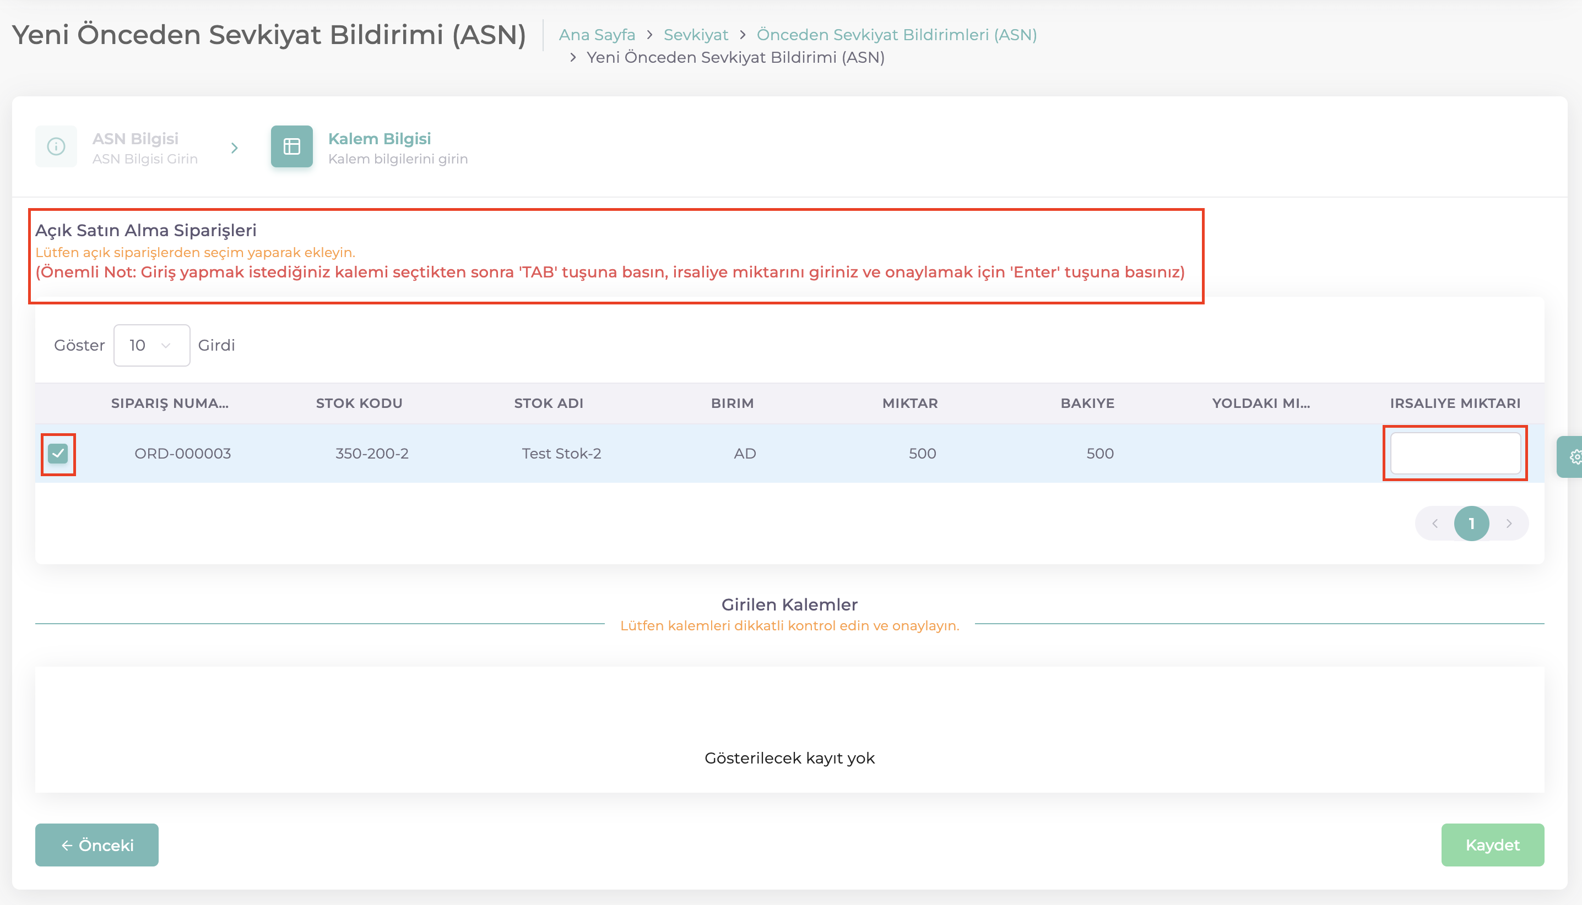Go to previous page arrow in pagination
The image size is (1582, 905).
1434,524
